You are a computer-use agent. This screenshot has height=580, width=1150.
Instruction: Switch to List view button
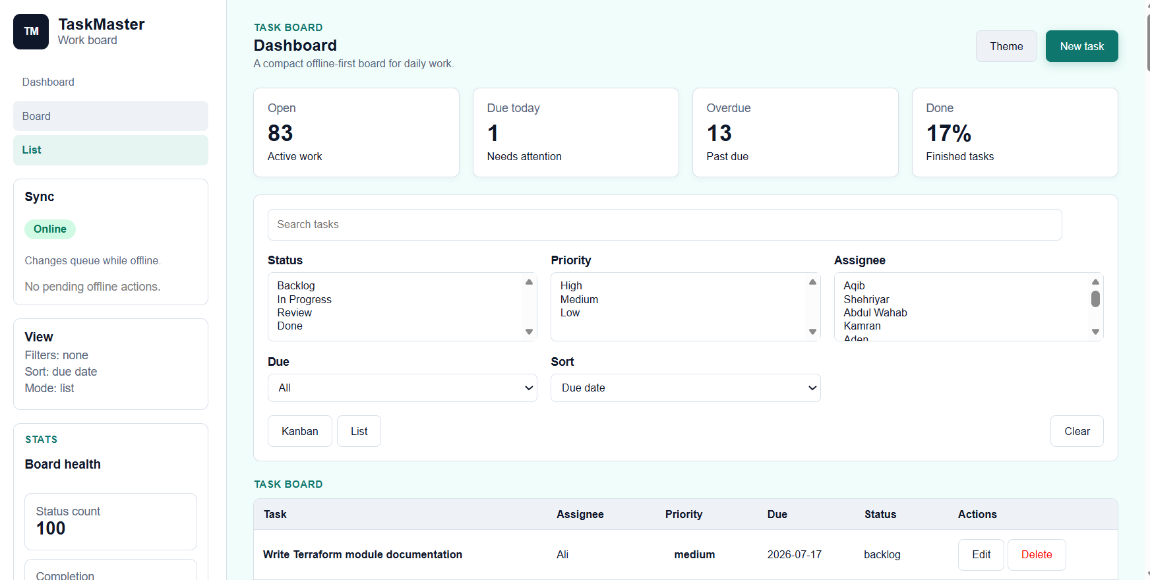tap(359, 431)
